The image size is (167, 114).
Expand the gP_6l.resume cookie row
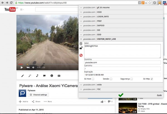tap(121, 8)
